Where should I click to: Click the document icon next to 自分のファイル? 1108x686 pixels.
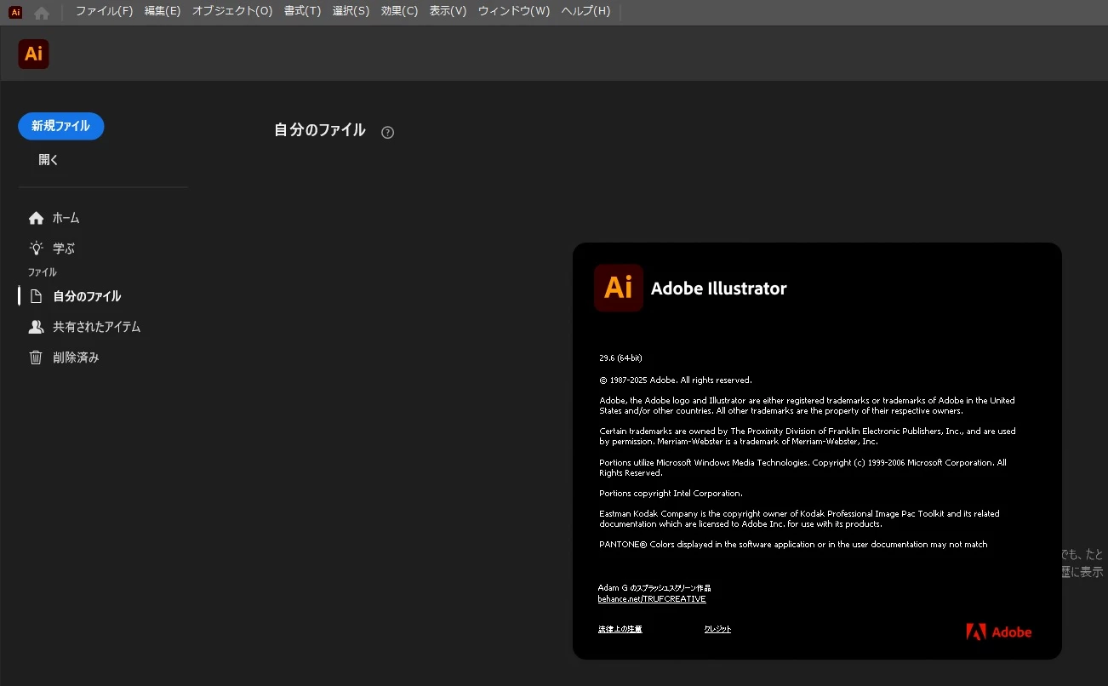click(36, 296)
